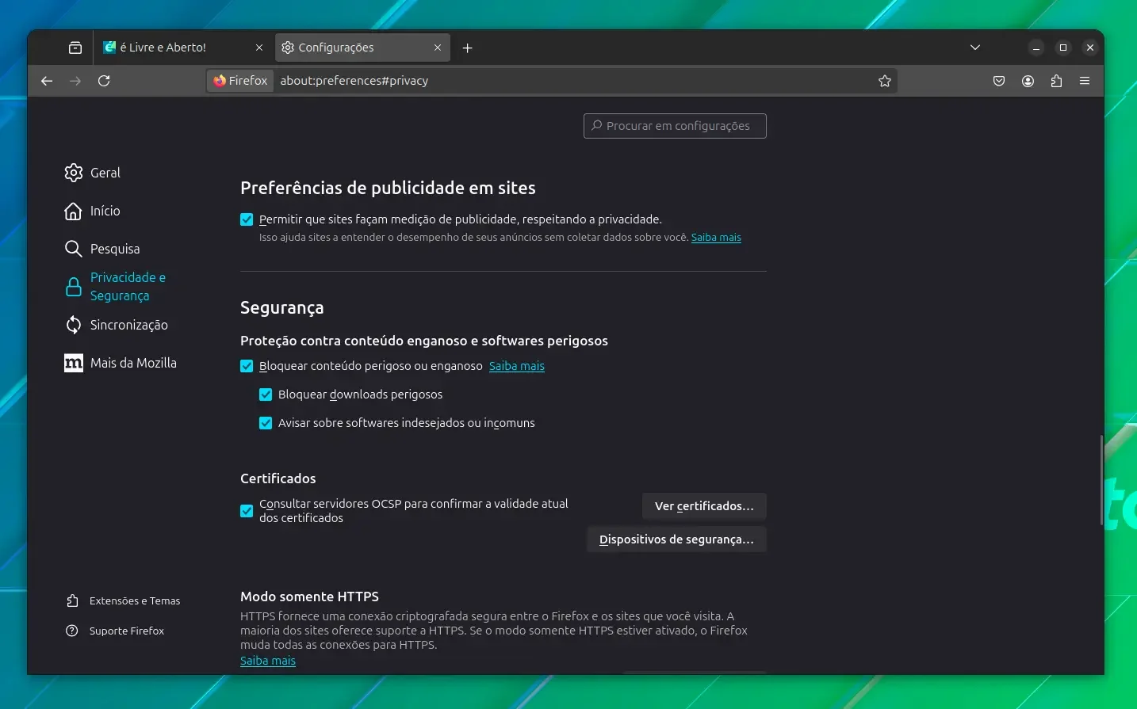Close the 'é Livre e Aberto!' tab
Image resolution: width=1137 pixels, height=709 pixels.
[x=259, y=48]
